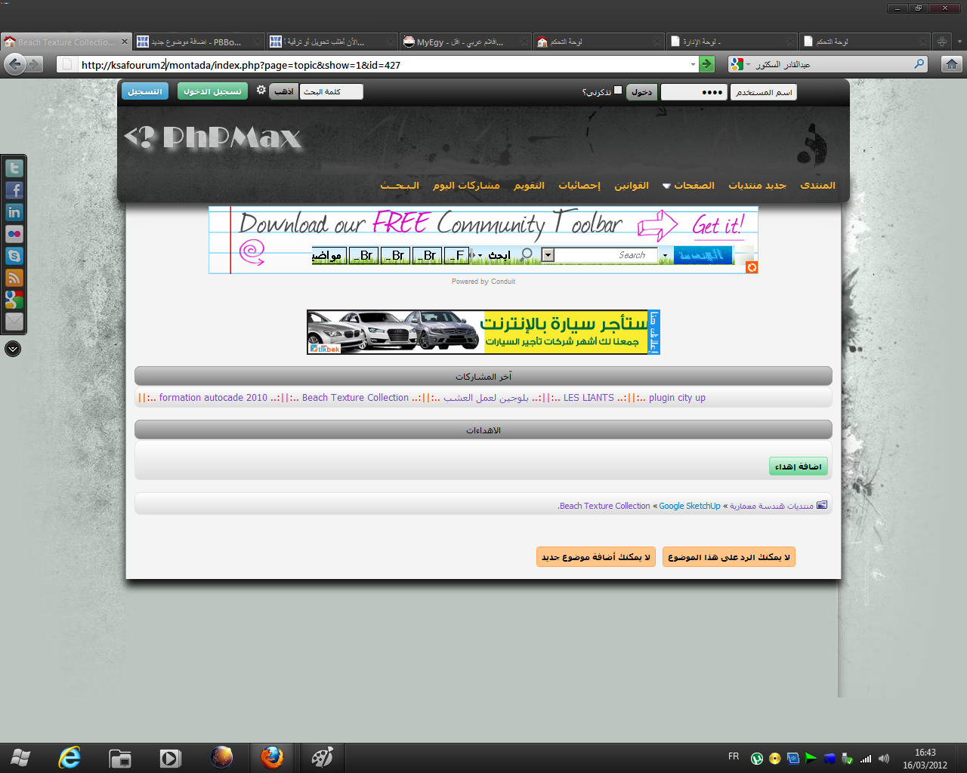Screen dimensions: 967x773
Task: Open the RSS feed icon in the sidebar
Action: [x=14, y=278]
